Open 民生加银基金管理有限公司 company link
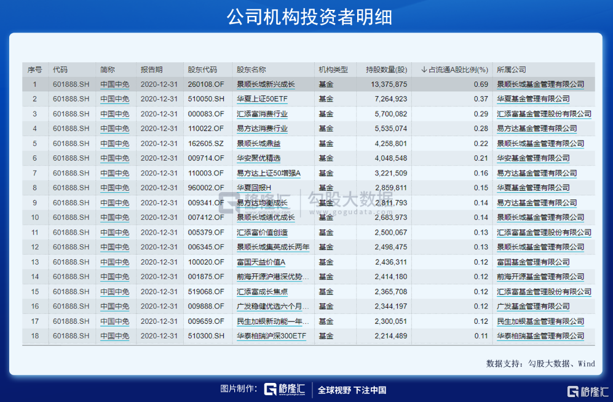Viewport: 613px width, 402px height. coord(540,321)
